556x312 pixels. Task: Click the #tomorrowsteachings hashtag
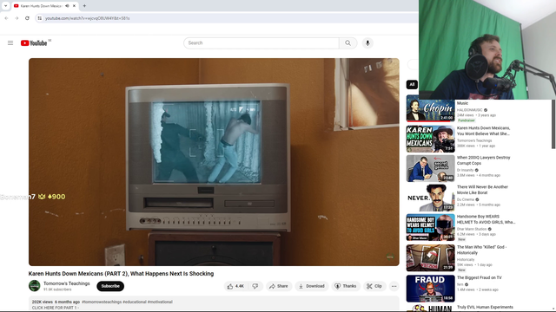point(102,302)
